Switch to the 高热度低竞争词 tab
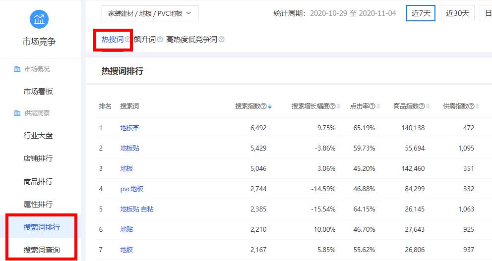 click(x=191, y=40)
